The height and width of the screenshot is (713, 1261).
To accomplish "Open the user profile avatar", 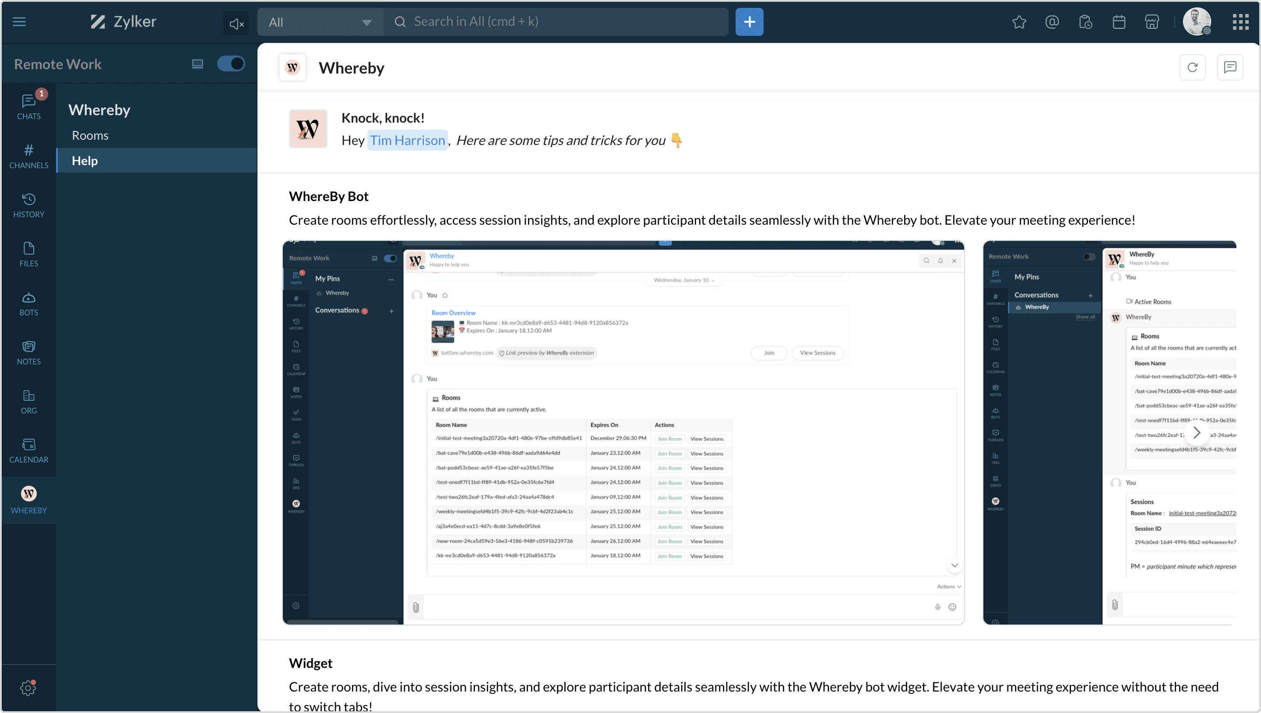I will tap(1197, 21).
